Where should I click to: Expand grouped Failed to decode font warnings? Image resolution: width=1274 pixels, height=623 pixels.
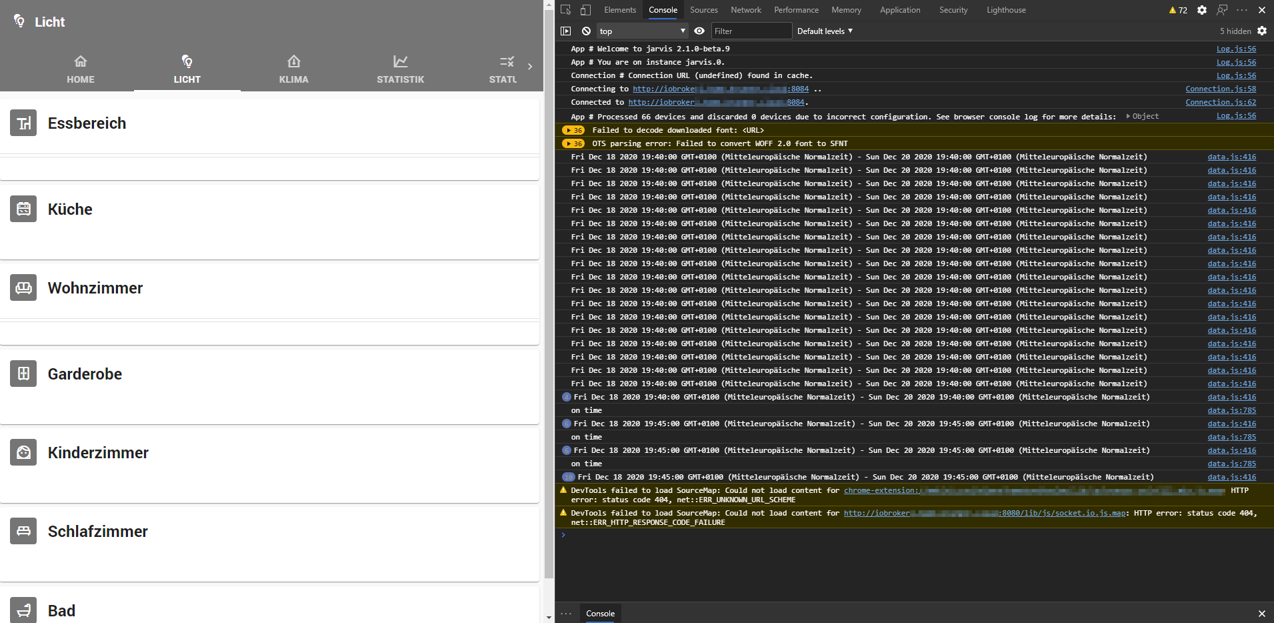573,130
